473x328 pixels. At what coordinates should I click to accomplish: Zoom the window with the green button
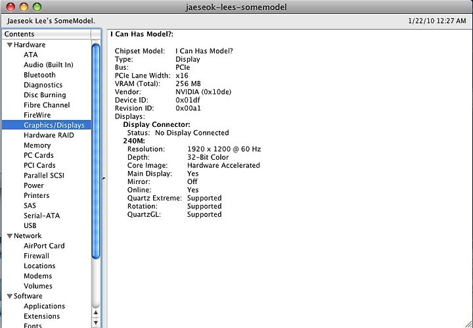coord(37,7)
